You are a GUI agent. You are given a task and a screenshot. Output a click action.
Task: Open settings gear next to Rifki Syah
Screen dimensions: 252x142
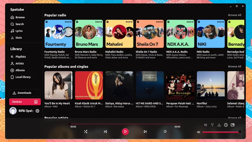(37, 111)
